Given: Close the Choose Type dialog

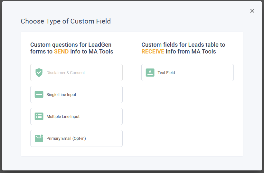Looking at the screenshot, I should (252, 11).
